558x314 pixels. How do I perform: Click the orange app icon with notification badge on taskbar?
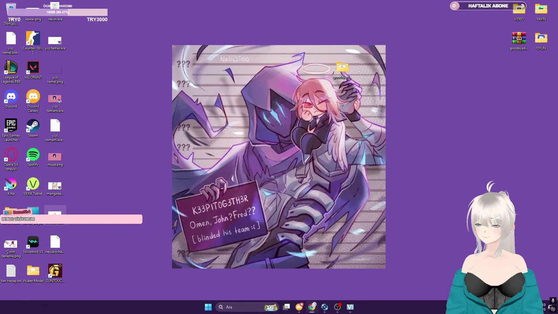pyautogui.click(x=299, y=307)
